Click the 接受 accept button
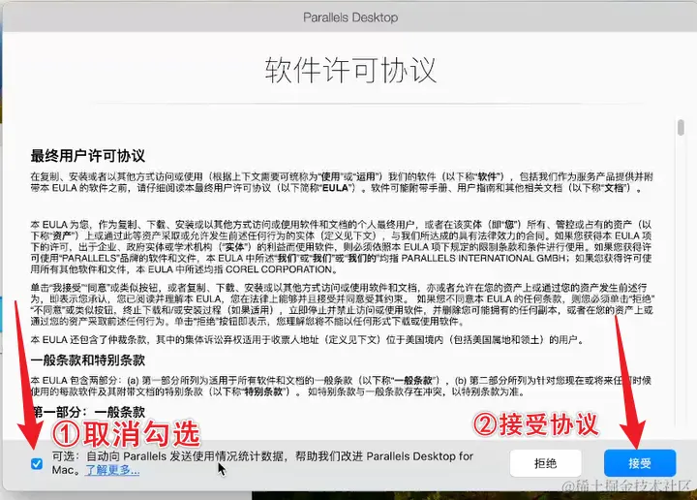 point(640,463)
